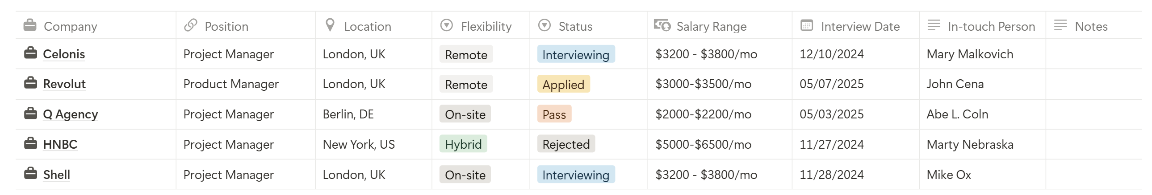Viewport: 1152px width, 195px height.
Task: Click the briefcase icon beside HNBC
Action: pyautogui.click(x=30, y=144)
